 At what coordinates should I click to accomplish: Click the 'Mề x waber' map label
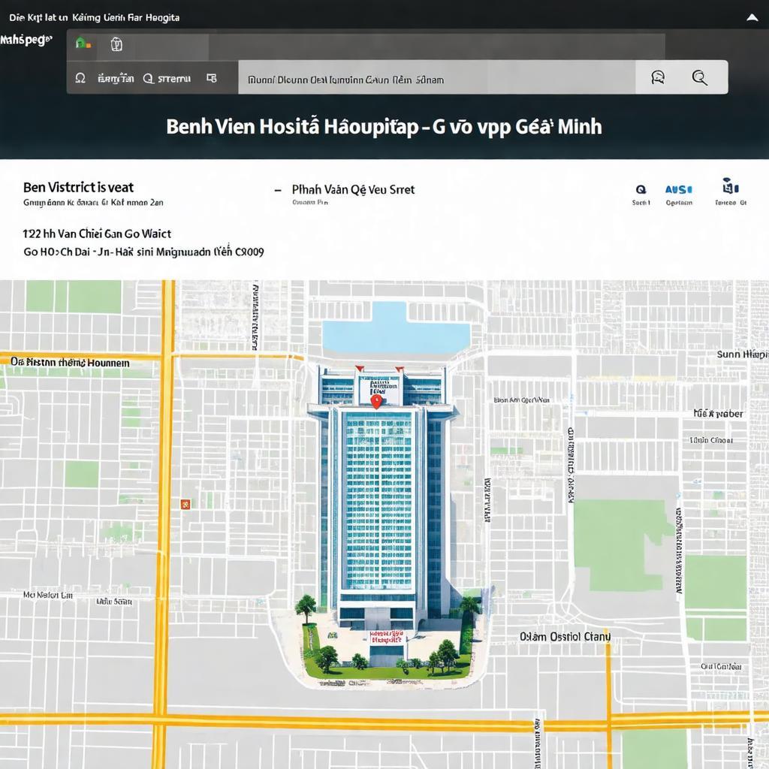718,414
